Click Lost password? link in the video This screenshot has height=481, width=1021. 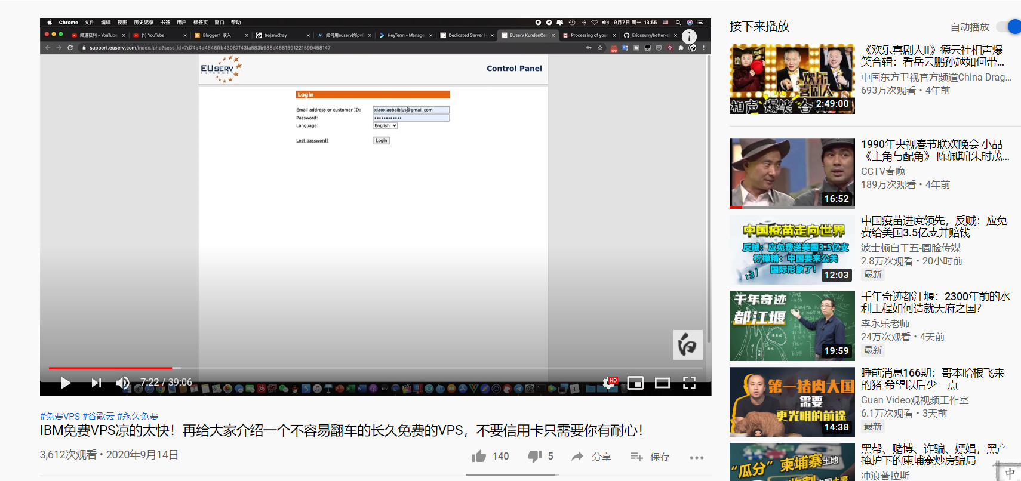312,141
